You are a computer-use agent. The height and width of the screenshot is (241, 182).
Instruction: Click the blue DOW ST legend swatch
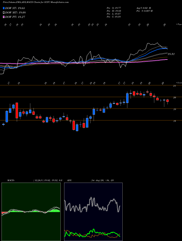[4, 8]
